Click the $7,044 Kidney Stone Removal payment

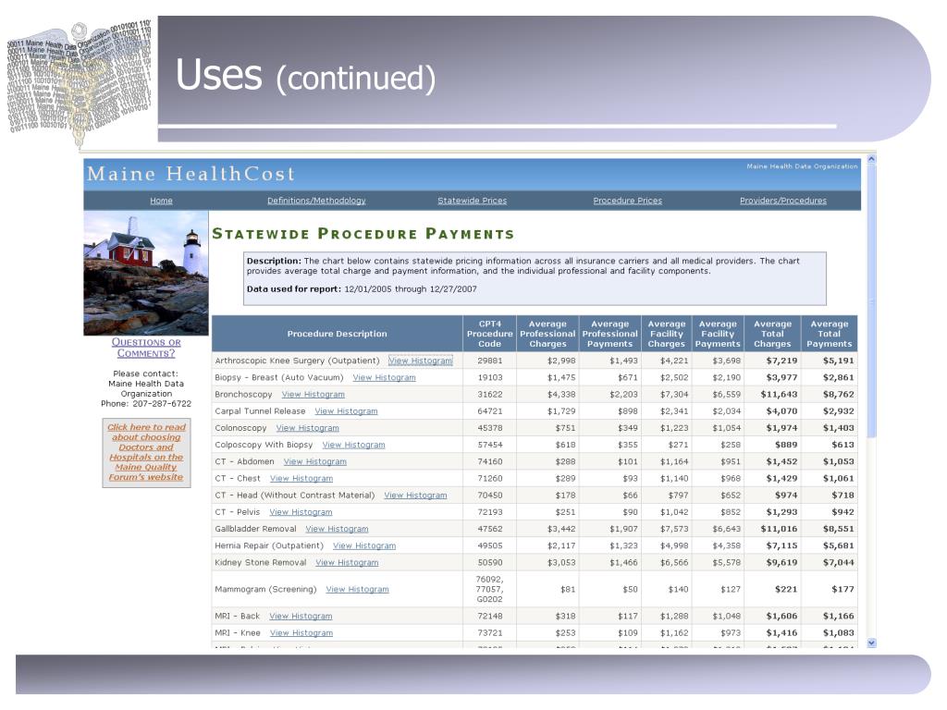coord(839,563)
